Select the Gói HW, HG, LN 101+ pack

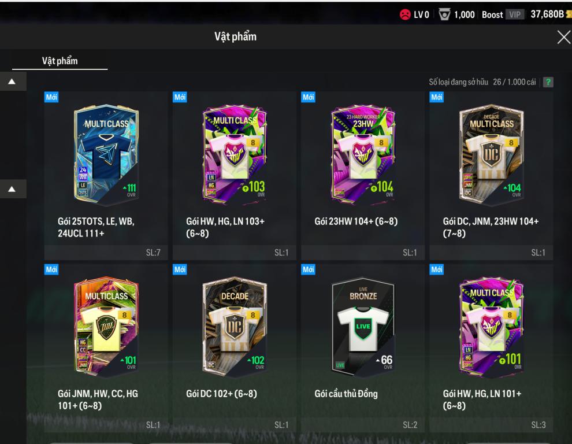(x=491, y=348)
